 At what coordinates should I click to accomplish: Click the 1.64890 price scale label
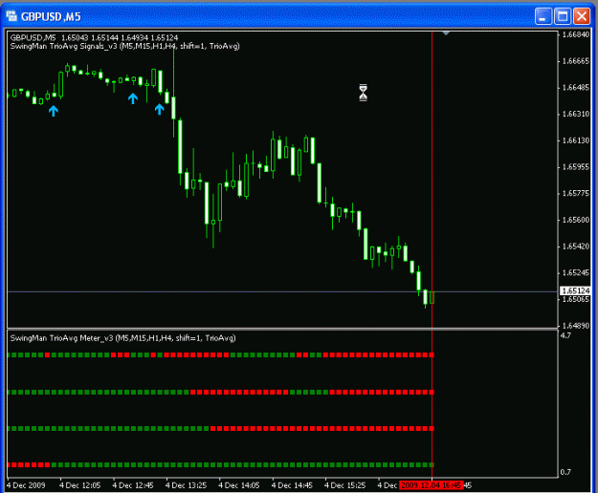tap(576, 326)
